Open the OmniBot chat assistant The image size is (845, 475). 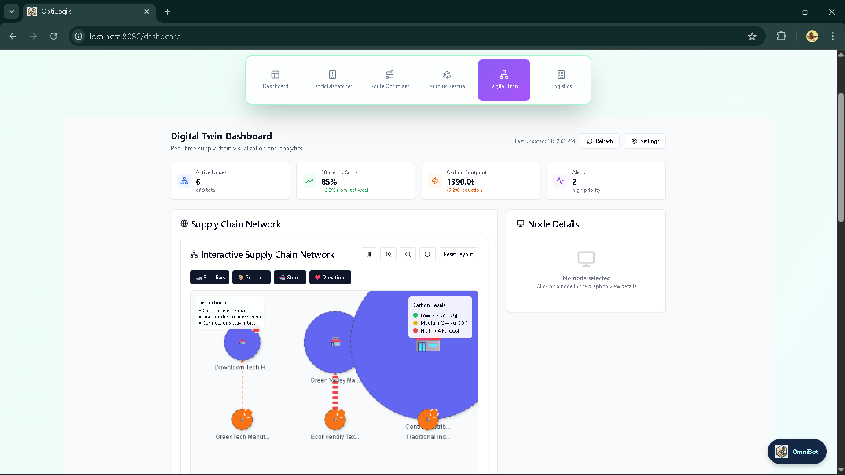[x=797, y=452]
